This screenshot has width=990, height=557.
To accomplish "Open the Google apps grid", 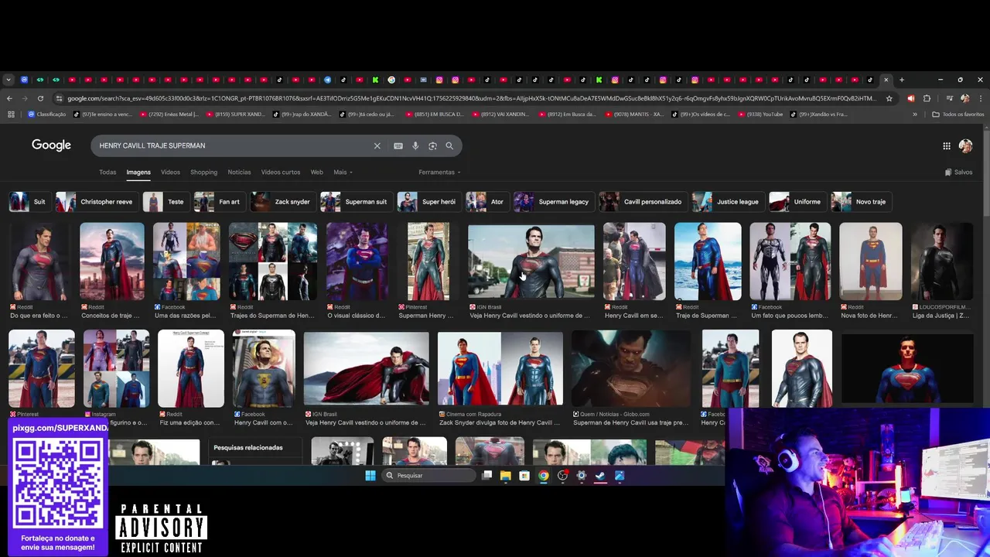I will click(x=947, y=145).
